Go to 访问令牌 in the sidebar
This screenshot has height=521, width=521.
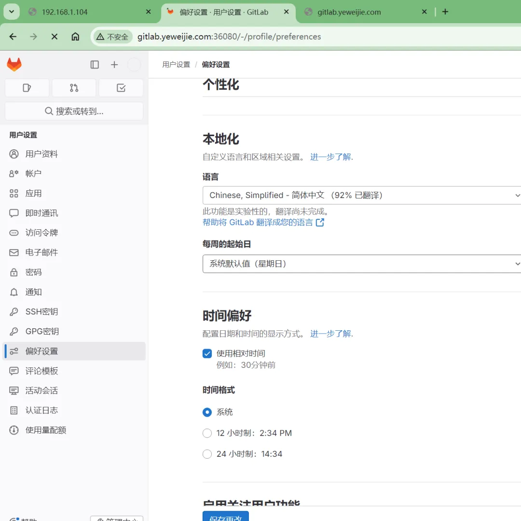coord(41,233)
